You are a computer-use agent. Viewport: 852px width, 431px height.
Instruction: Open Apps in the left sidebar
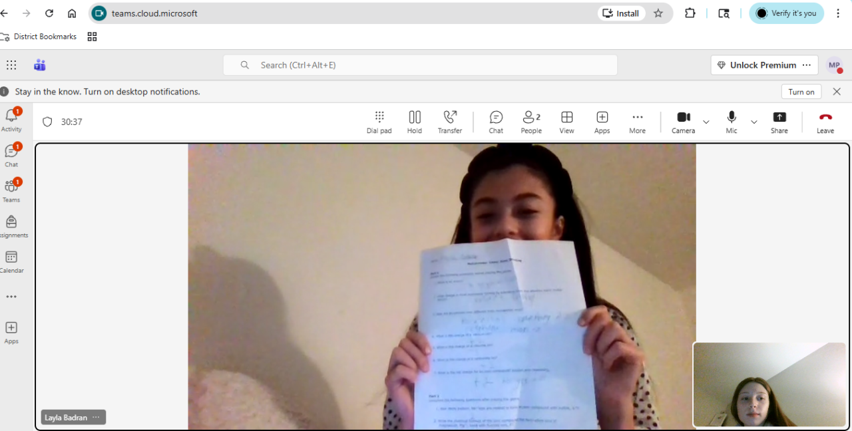tap(11, 332)
